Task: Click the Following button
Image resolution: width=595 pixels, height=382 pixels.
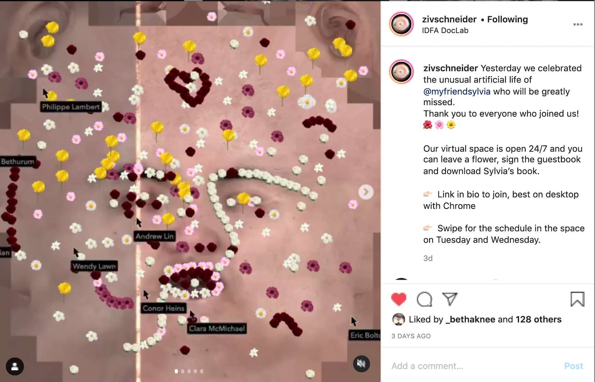Action: (x=508, y=19)
